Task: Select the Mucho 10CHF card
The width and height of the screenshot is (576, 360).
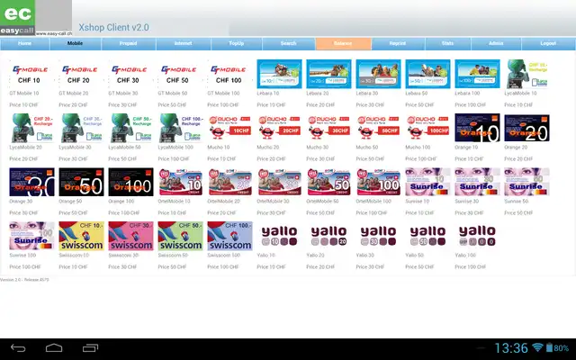Action: coord(229,128)
